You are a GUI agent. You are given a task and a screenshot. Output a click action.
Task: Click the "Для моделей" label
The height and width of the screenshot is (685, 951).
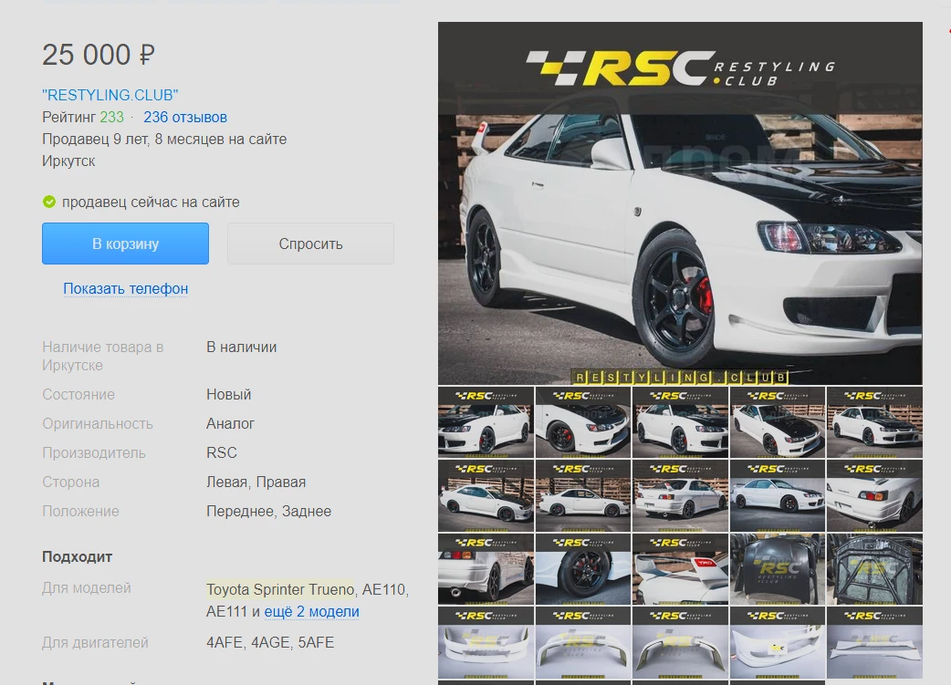(x=87, y=588)
